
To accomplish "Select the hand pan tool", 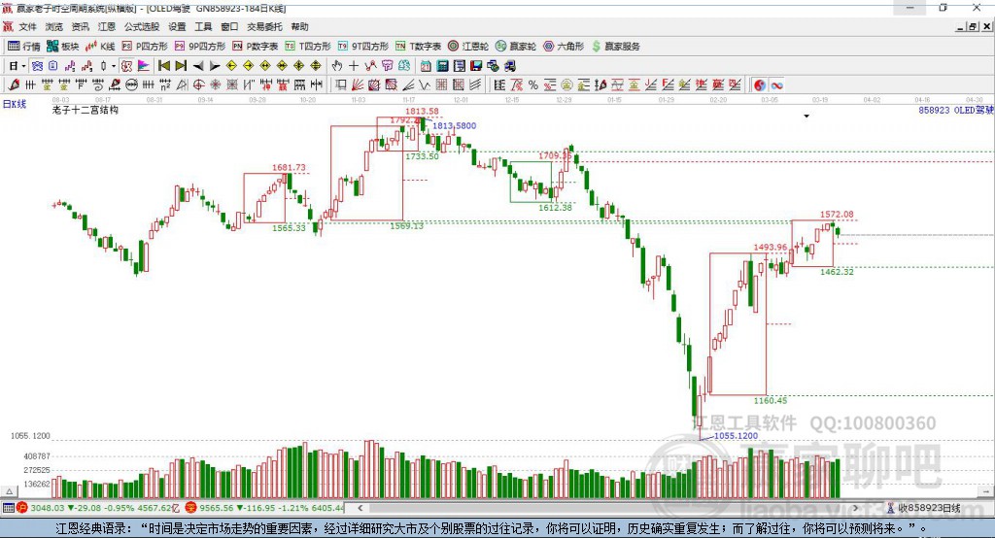I will coord(337,65).
